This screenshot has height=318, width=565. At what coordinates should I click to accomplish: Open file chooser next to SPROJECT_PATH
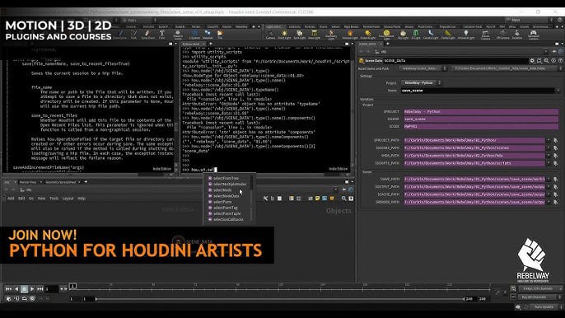point(556,140)
